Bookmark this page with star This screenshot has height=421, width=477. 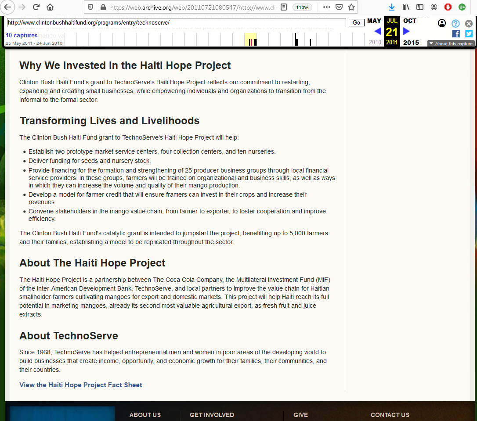click(351, 7)
